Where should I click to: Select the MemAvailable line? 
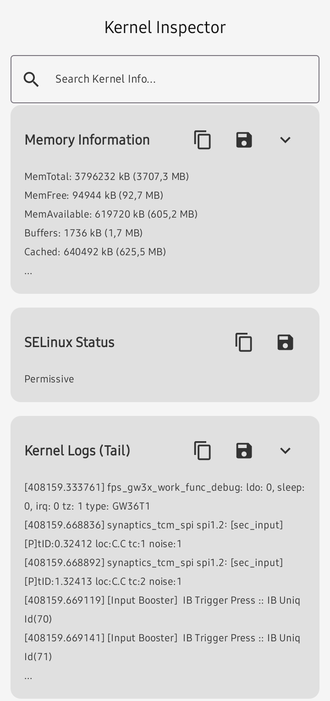[x=111, y=214]
